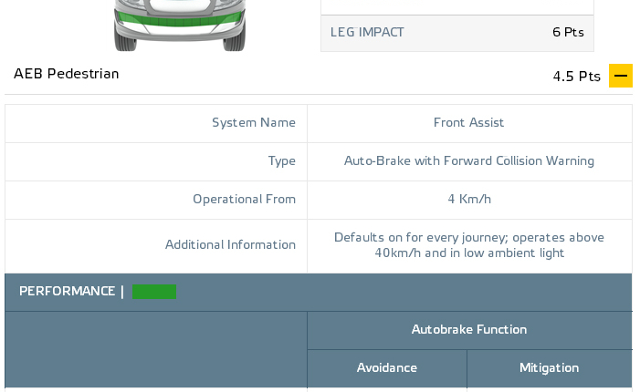Select the Avoidance column header

(x=386, y=368)
